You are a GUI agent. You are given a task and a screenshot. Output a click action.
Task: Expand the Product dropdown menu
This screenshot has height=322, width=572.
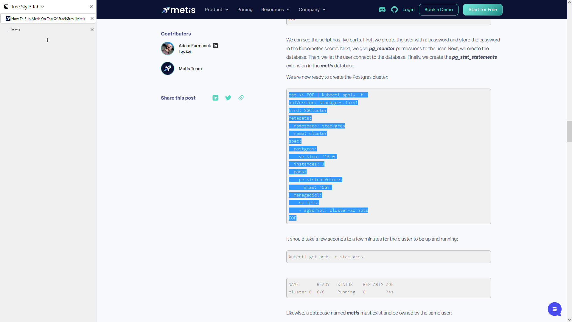(217, 10)
